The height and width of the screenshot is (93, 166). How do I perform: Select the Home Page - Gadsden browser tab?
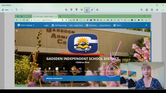click(x=45, y=16)
